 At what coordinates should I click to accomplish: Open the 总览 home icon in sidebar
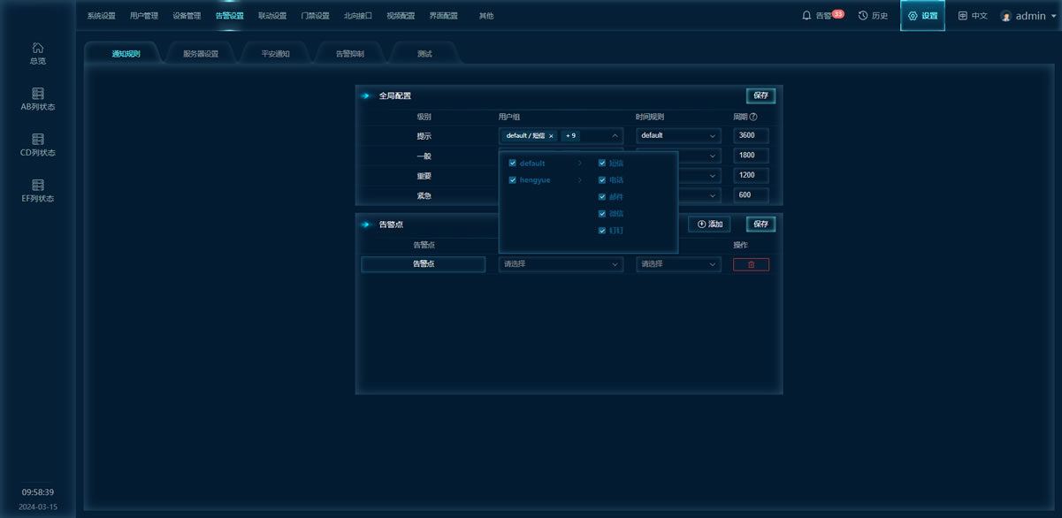pos(37,48)
